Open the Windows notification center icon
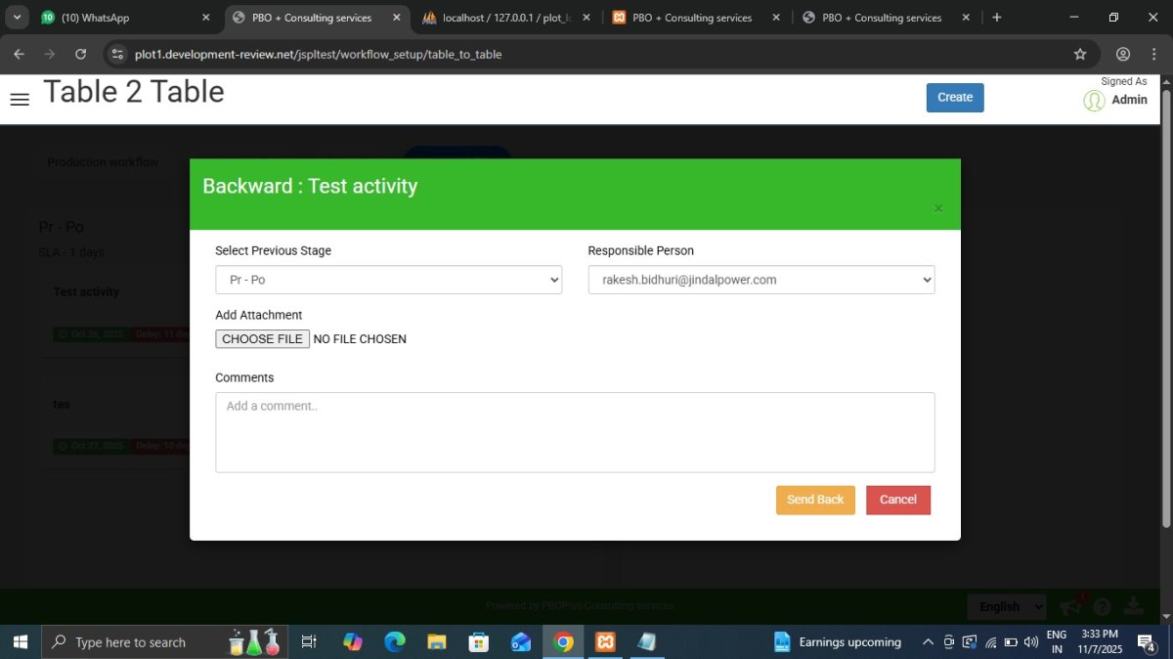 [1147, 642]
